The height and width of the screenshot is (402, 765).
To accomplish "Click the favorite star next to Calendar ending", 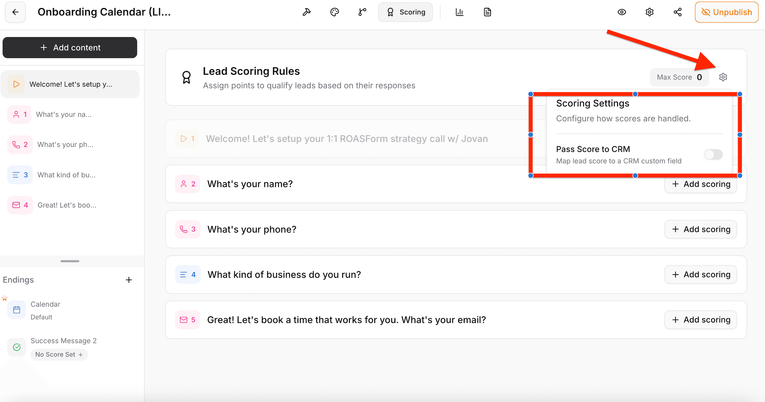I will (x=5, y=298).
